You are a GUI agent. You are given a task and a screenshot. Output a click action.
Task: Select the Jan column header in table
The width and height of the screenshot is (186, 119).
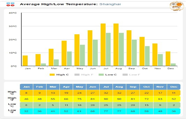click(26, 87)
